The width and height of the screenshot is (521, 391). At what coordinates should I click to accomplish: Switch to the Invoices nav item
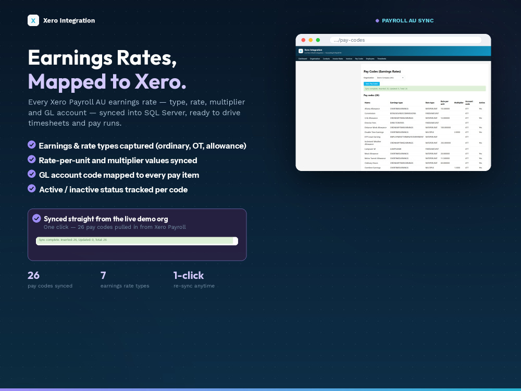coord(349,58)
